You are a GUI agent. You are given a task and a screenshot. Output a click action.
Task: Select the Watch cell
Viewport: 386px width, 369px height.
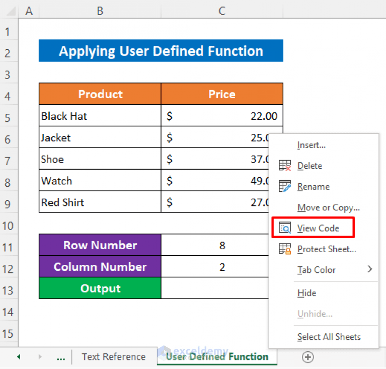click(100, 180)
